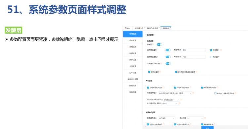Click the 功能设置 section heading

pos(150,41)
